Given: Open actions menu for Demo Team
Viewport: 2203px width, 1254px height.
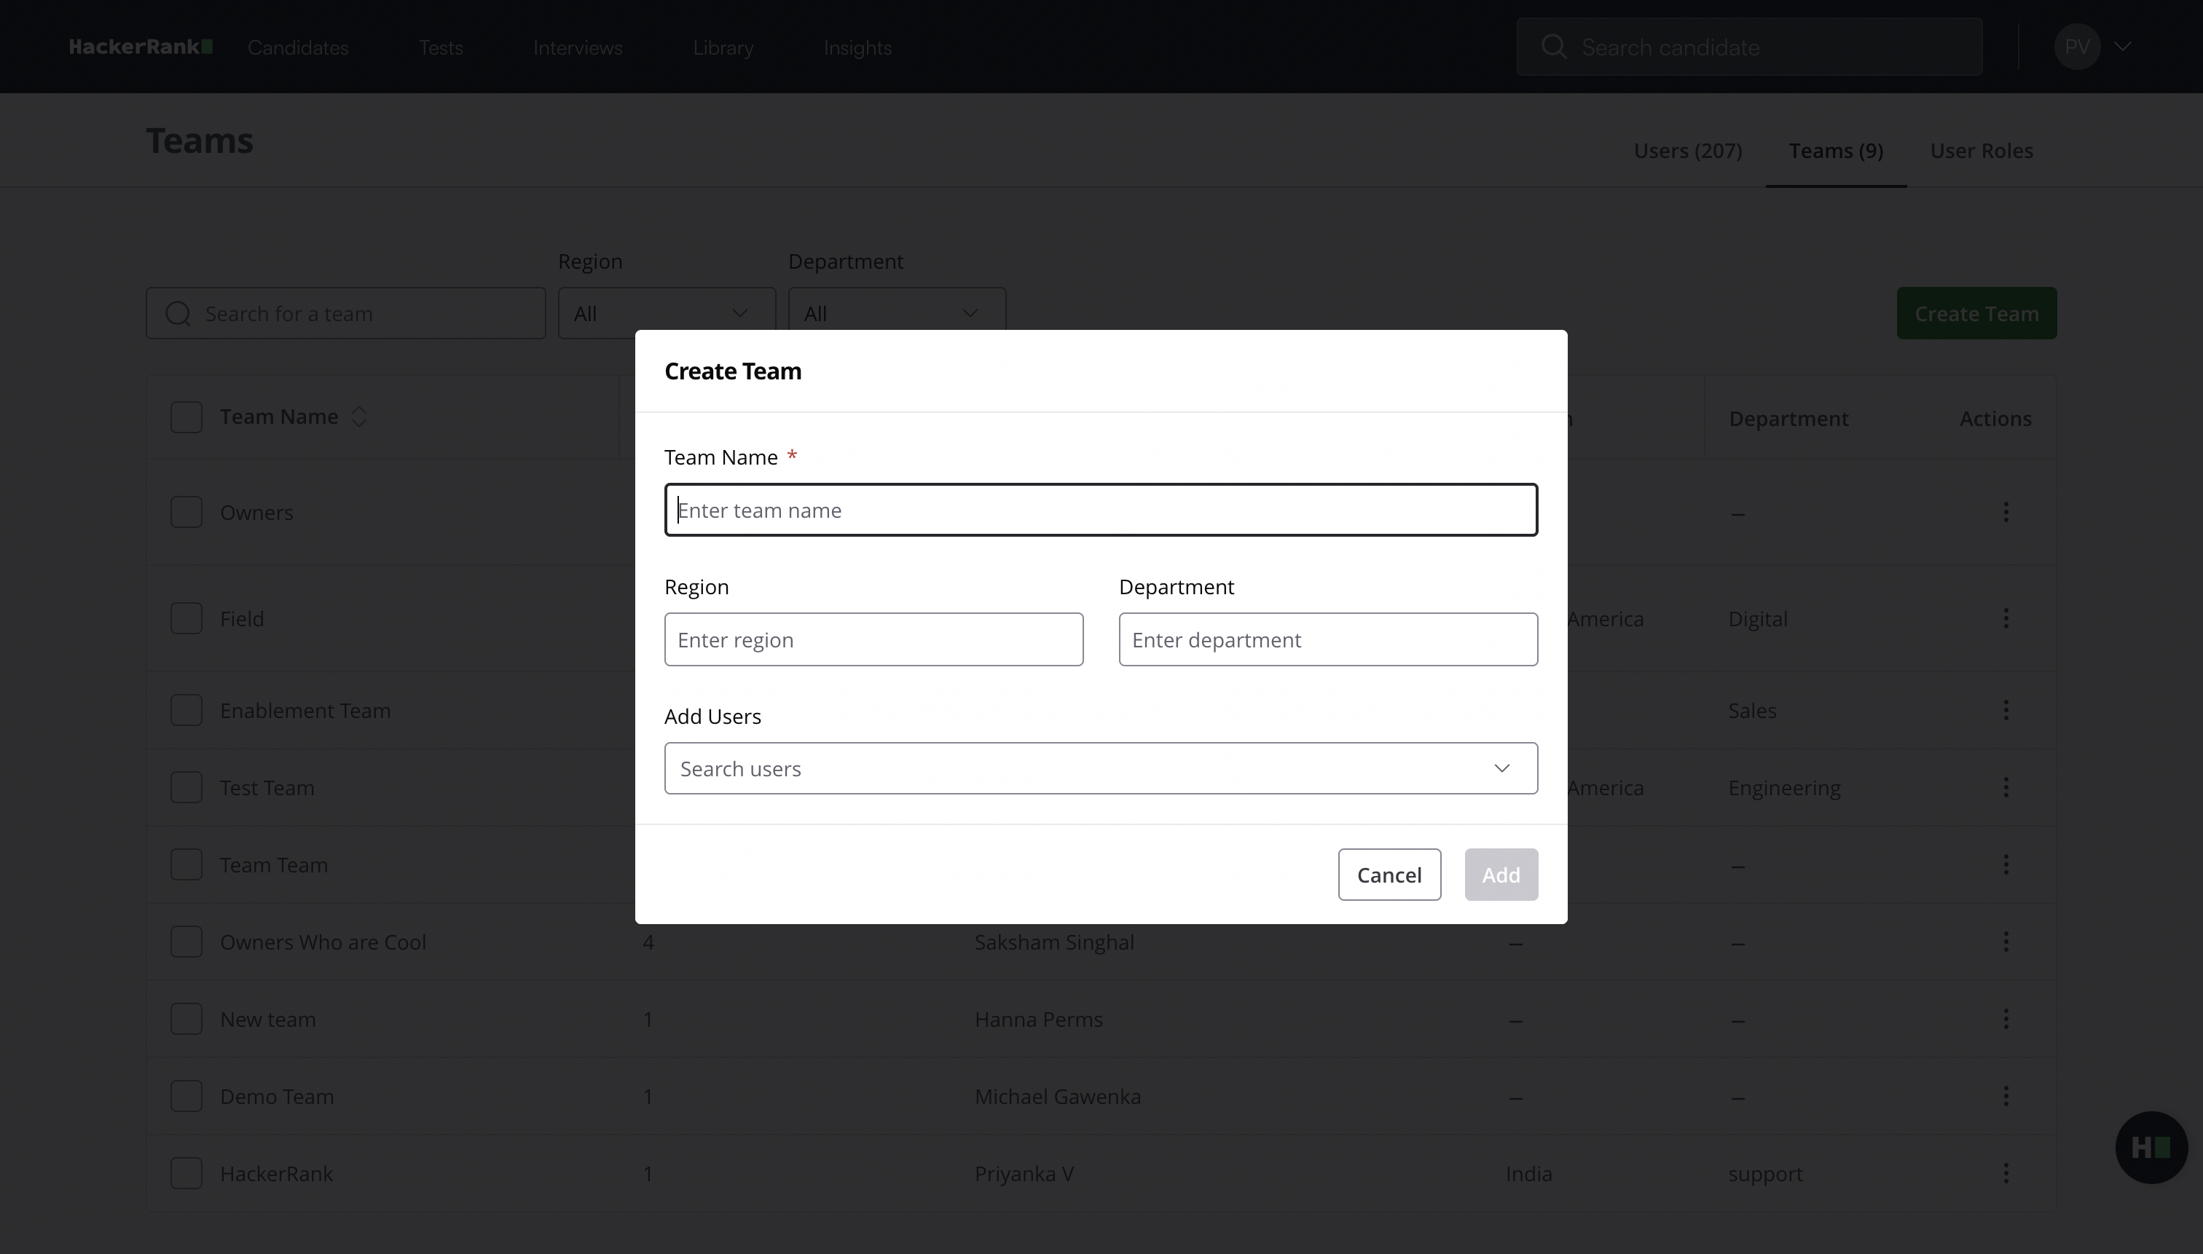Looking at the screenshot, I should [2006, 1097].
